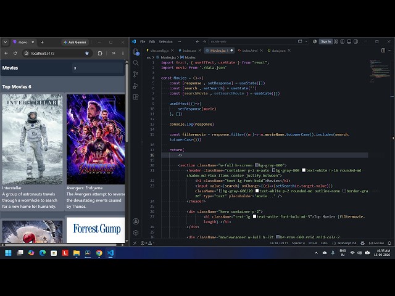Open the Run and Debug view
Viewport: 395px width, 296px height.
136,86
